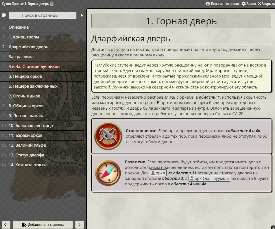Image resolution: width=275 pixels, height=229 pixels.
Task: Open page 1. Конец тропы
Action: pos(42,37)
